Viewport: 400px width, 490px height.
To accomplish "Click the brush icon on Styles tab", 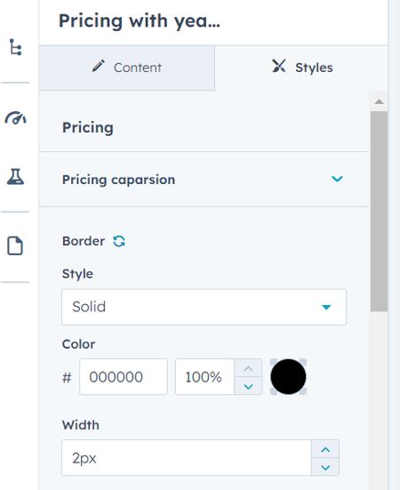I will [x=278, y=66].
